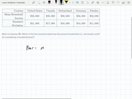Show more pens with right chevron

coord(70,2)
